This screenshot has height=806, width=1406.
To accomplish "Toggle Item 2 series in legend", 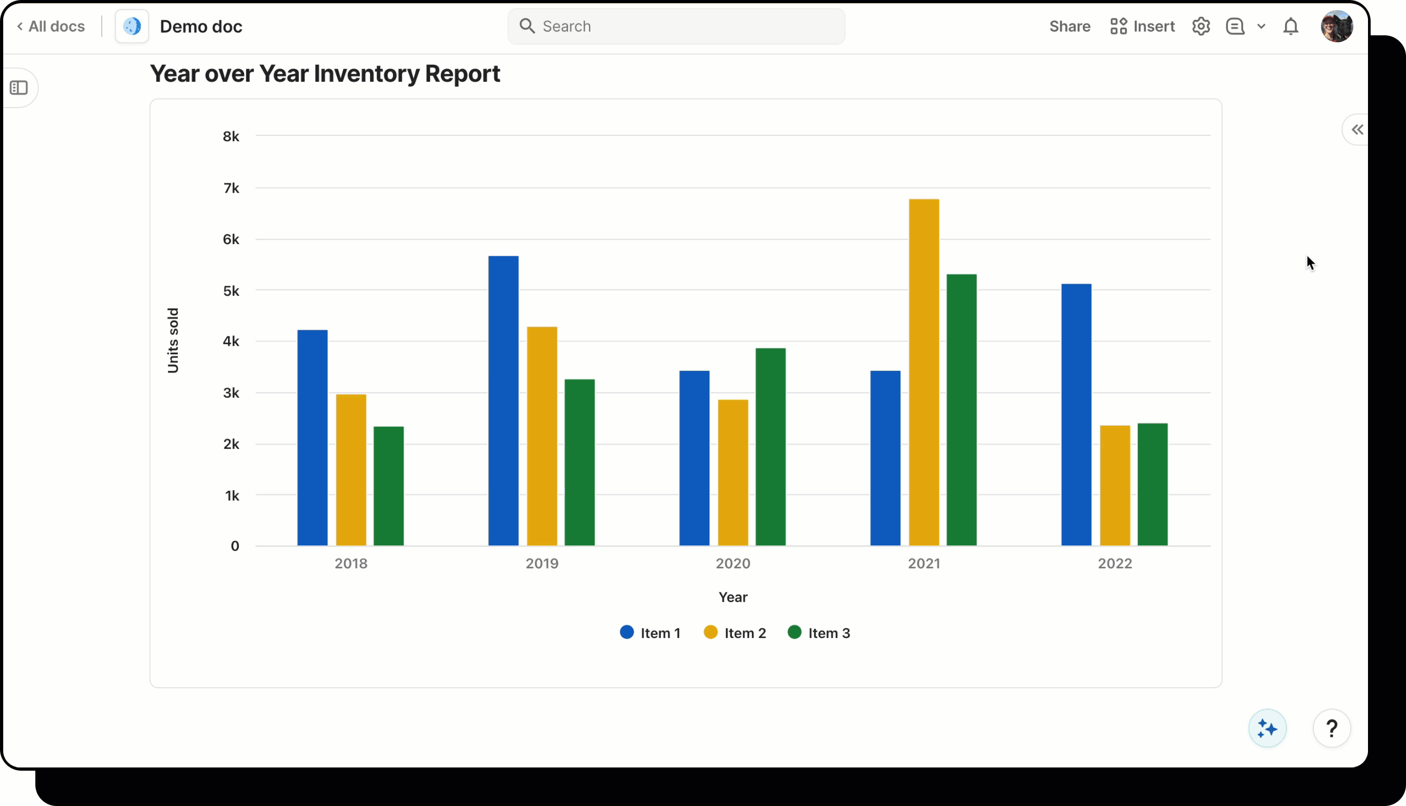I will (x=735, y=633).
